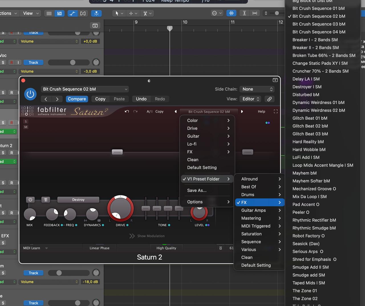Click the vertical auto zoom icon
Screen dimensions: 365x306
[244, 13]
